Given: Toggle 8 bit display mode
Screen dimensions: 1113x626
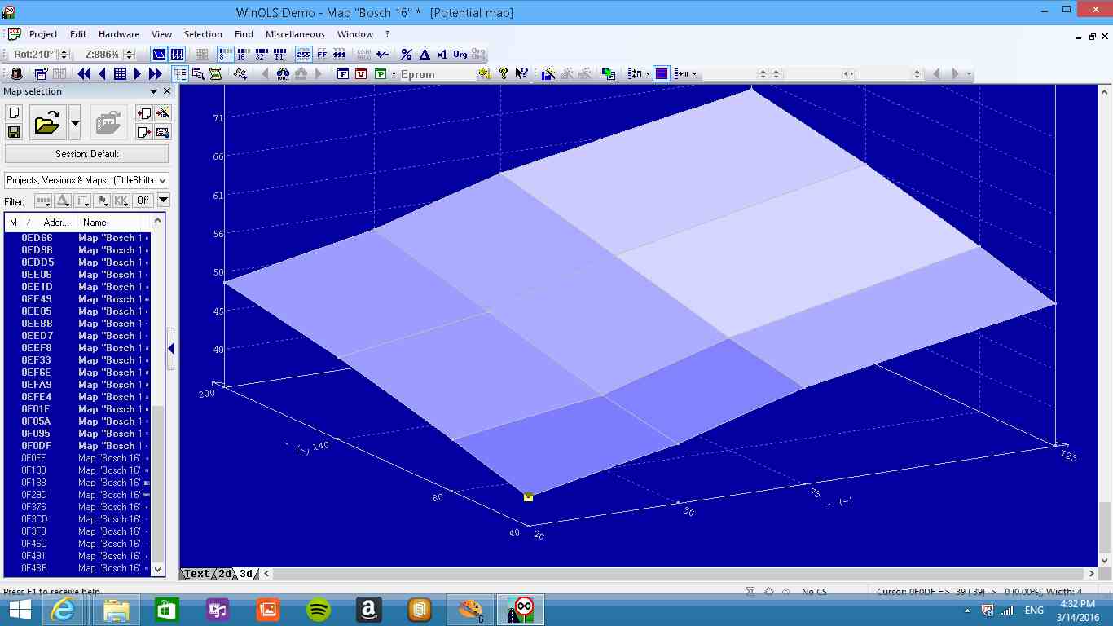Looking at the screenshot, I should click(x=226, y=55).
